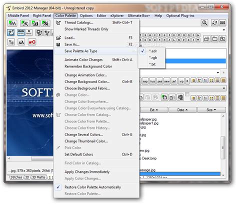This screenshot has height=204, width=237.
Task: Click the green cross-stitch toolbar icon
Action: 45,23
